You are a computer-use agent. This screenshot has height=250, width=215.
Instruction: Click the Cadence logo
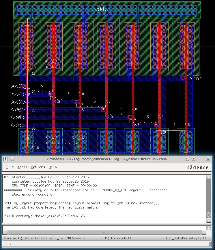click(197, 168)
